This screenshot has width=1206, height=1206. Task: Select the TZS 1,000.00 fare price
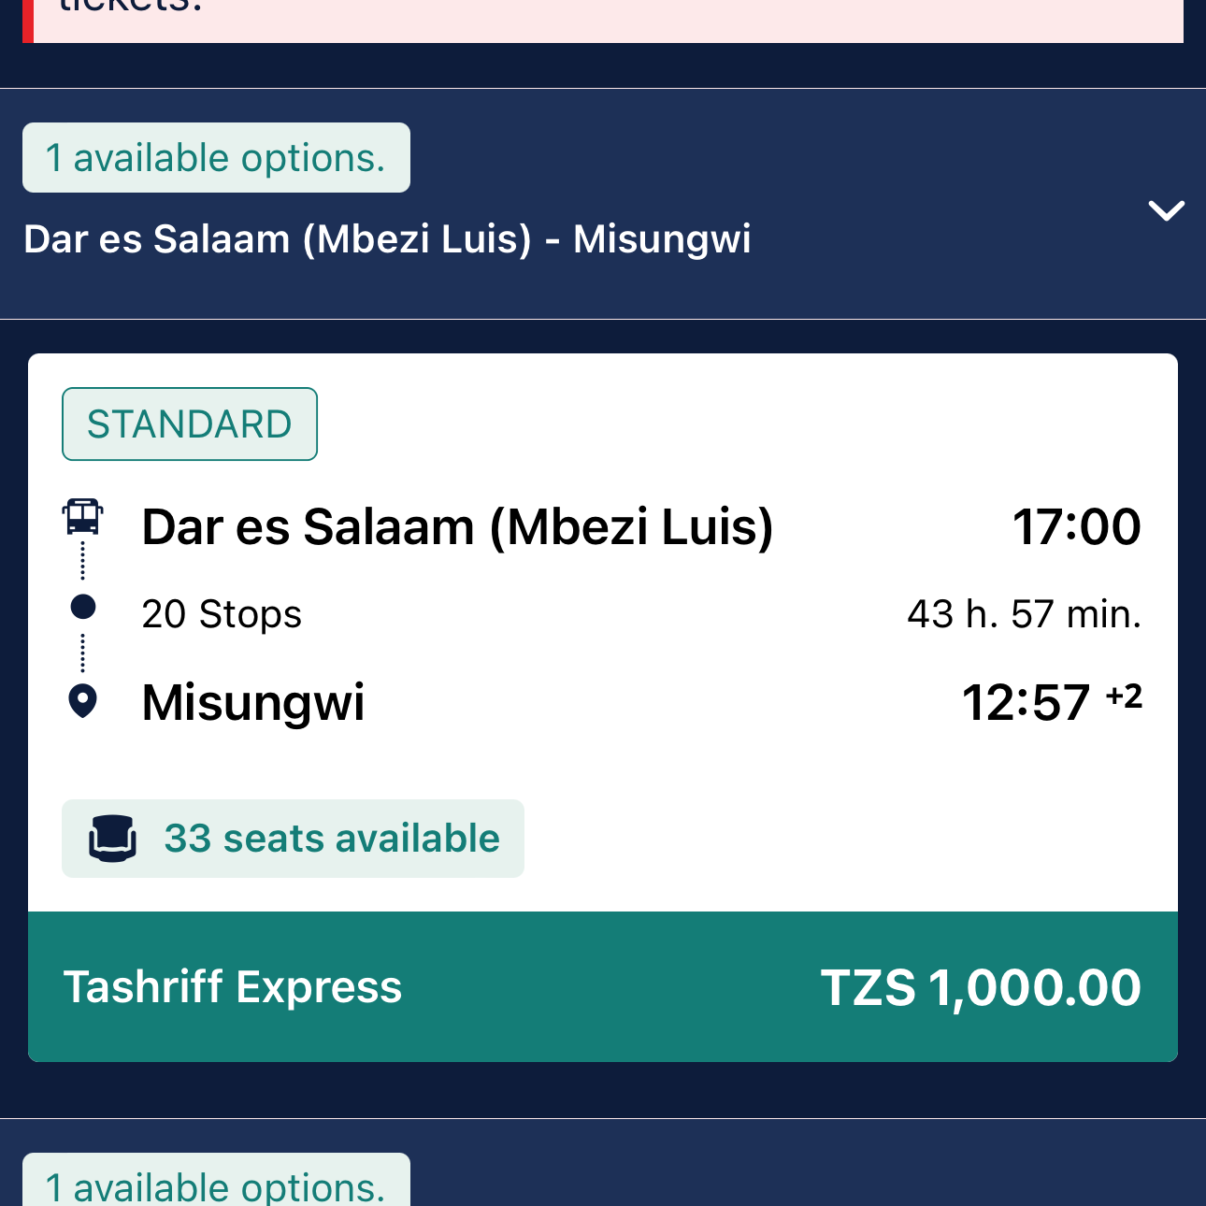981,987
